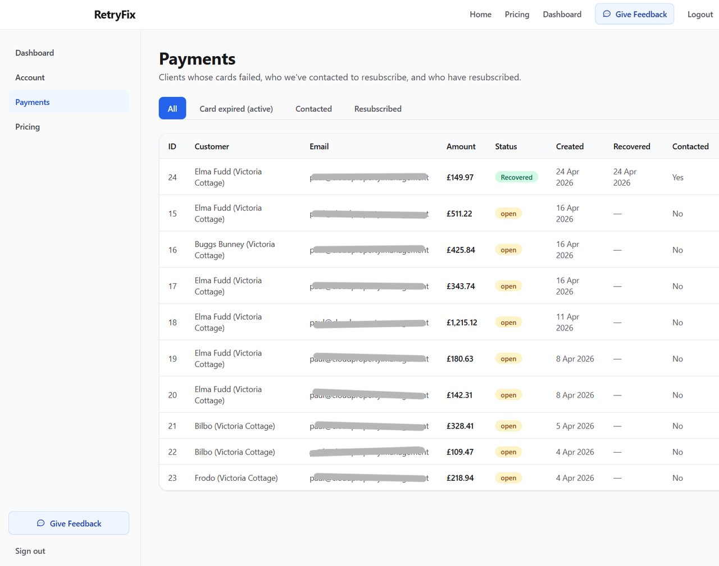The image size is (719, 566).
Task: Click the £142.31 amount cell
Action: click(x=459, y=395)
